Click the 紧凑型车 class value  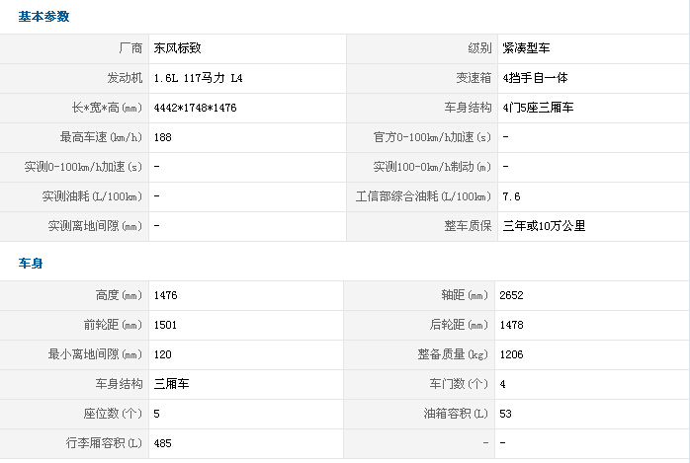point(526,48)
